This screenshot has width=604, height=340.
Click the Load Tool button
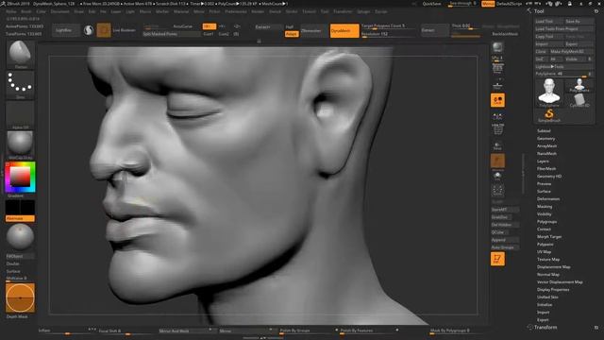(549, 21)
